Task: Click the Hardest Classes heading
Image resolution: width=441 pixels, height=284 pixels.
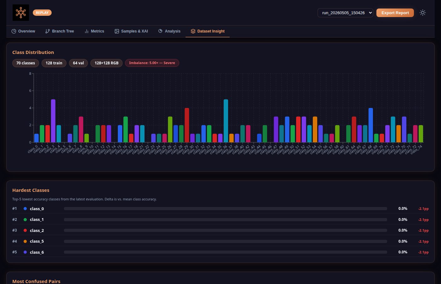Action: (31, 190)
